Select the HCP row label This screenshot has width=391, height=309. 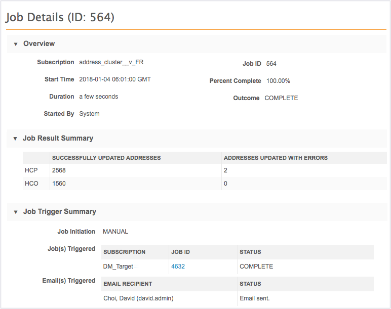tap(31, 170)
